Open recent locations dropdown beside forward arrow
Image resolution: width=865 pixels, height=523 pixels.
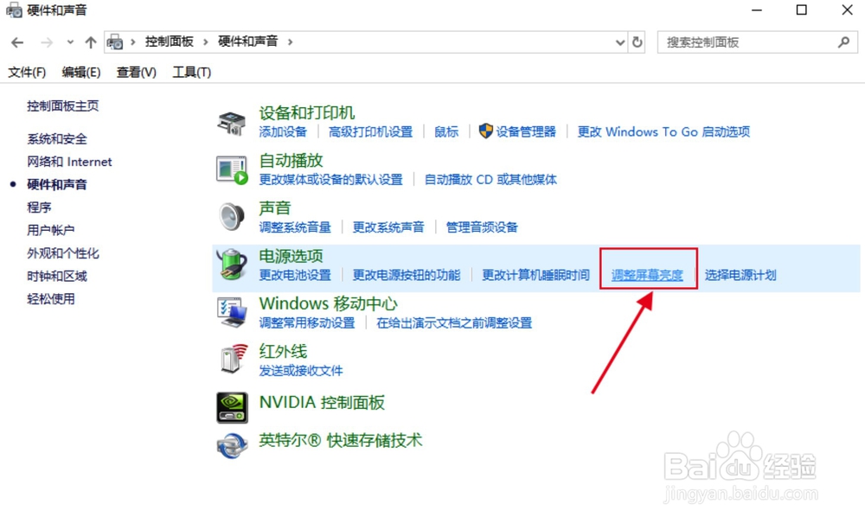coord(70,41)
